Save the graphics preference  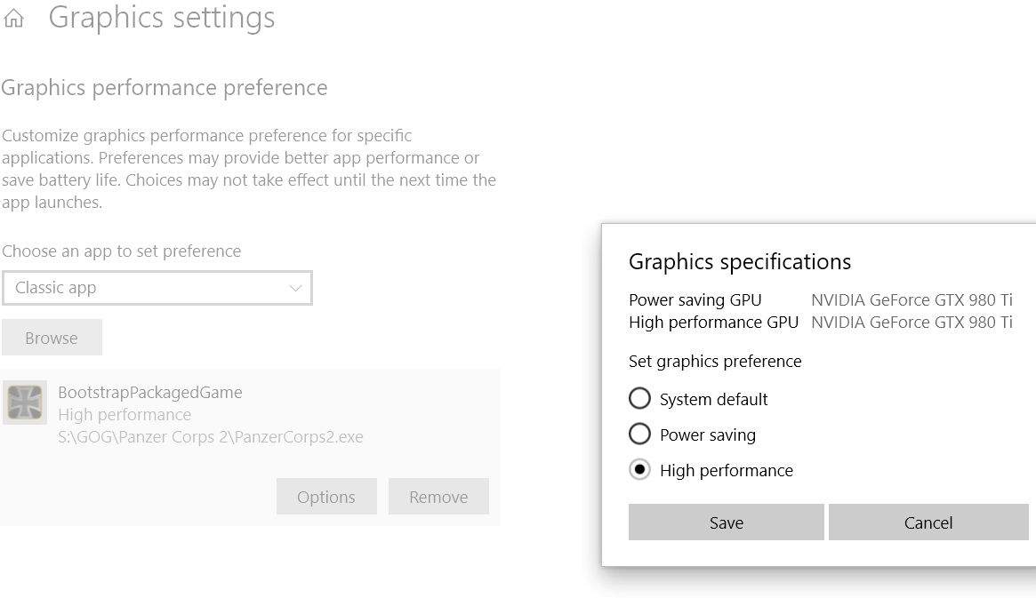pos(727,522)
